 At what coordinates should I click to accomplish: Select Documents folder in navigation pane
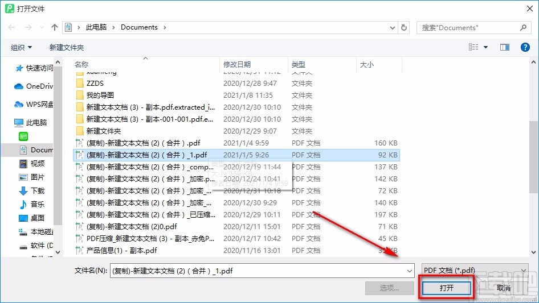coord(36,150)
